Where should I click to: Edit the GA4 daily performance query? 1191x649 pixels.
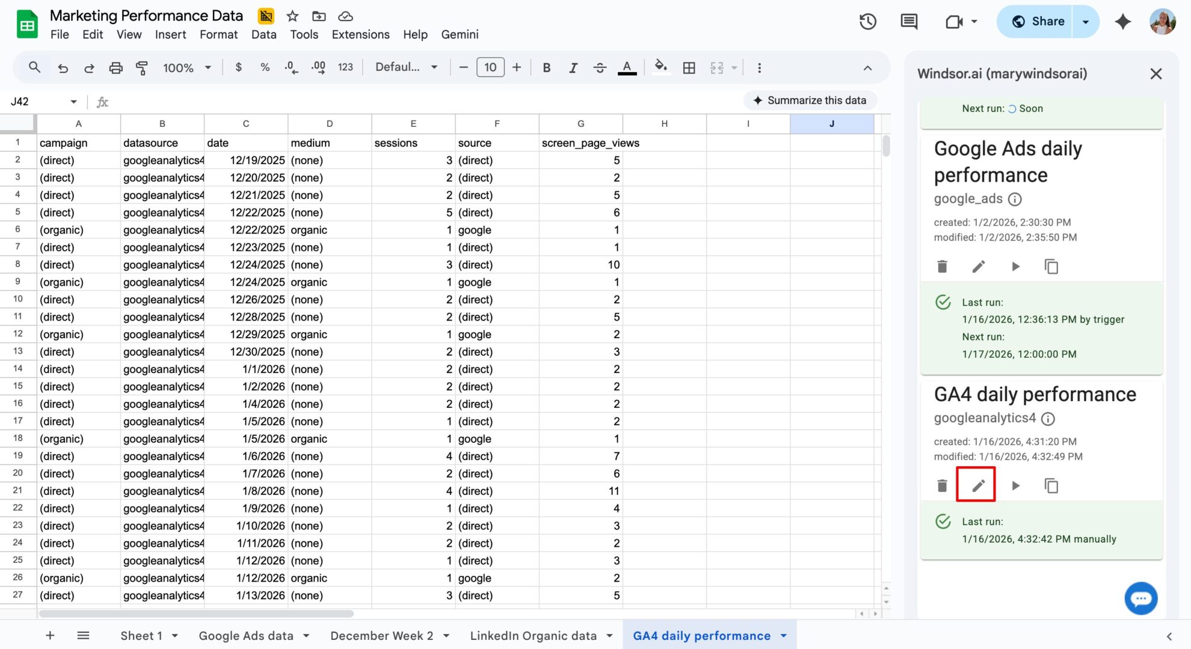pos(979,485)
